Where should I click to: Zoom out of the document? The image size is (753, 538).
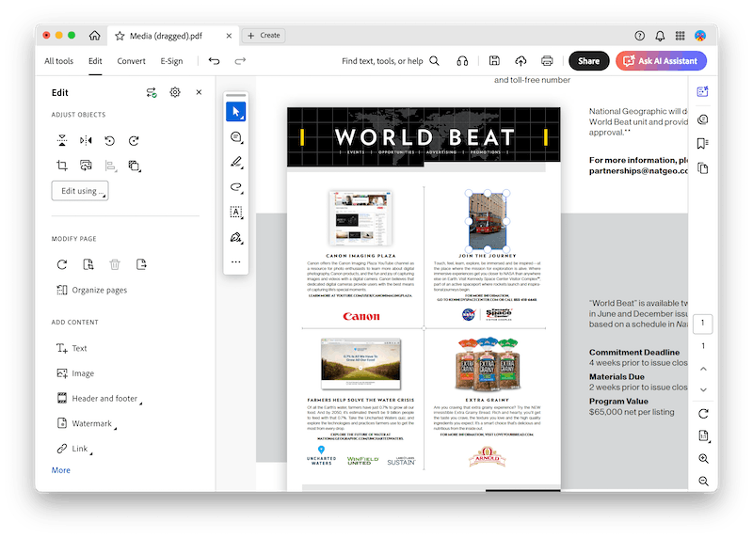(x=703, y=482)
